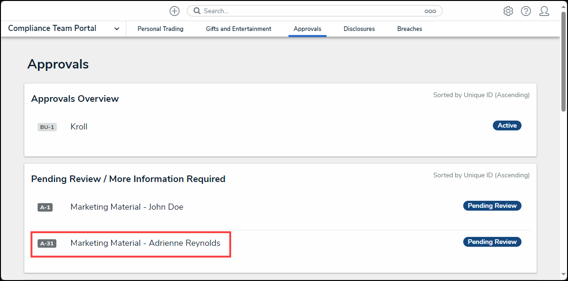
Task: Select the Breaches tab
Action: click(409, 29)
